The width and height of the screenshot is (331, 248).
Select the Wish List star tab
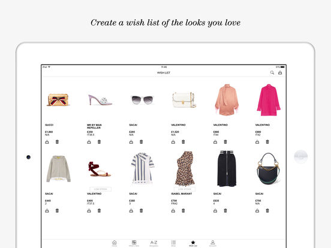pos(193,243)
